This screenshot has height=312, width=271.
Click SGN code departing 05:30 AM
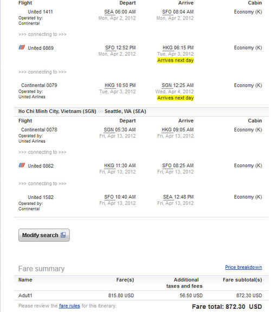[x=109, y=130]
